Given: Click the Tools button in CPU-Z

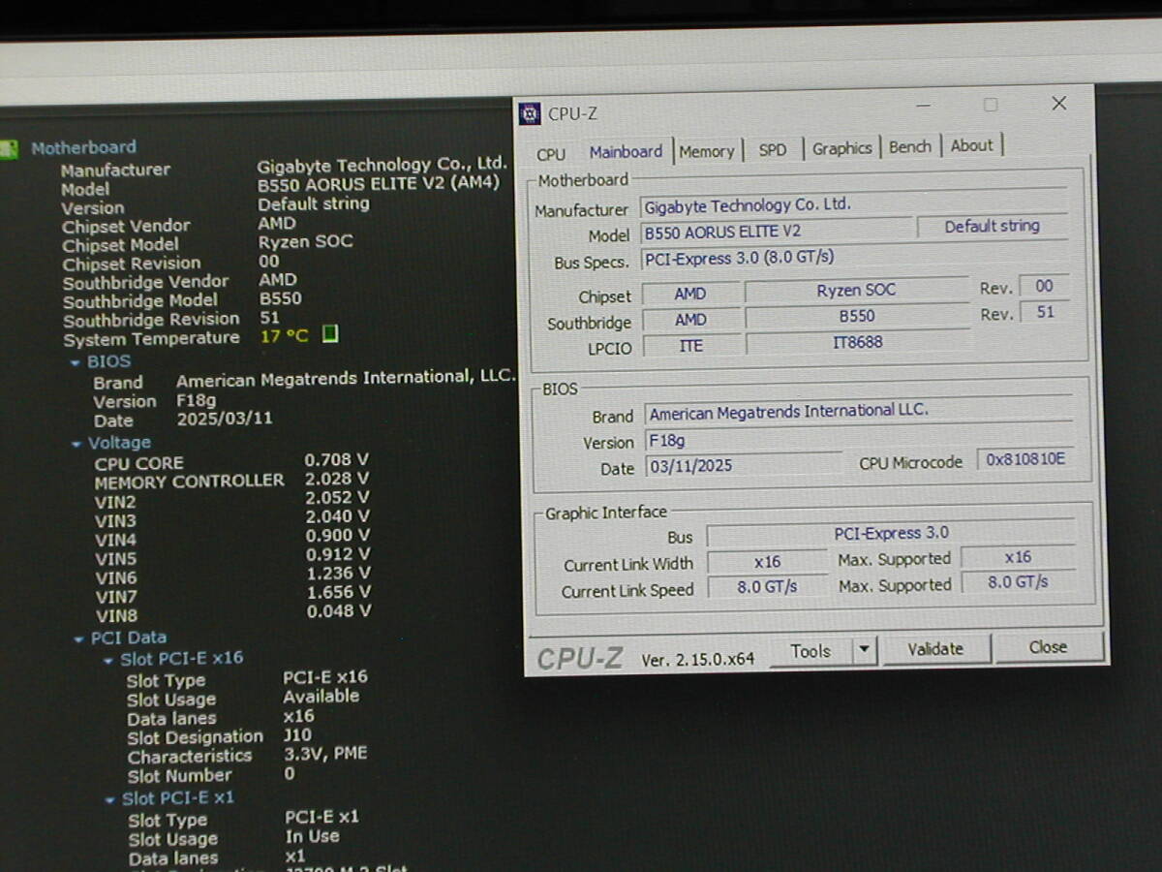Looking at the screenshot, I should click(810, 651).
